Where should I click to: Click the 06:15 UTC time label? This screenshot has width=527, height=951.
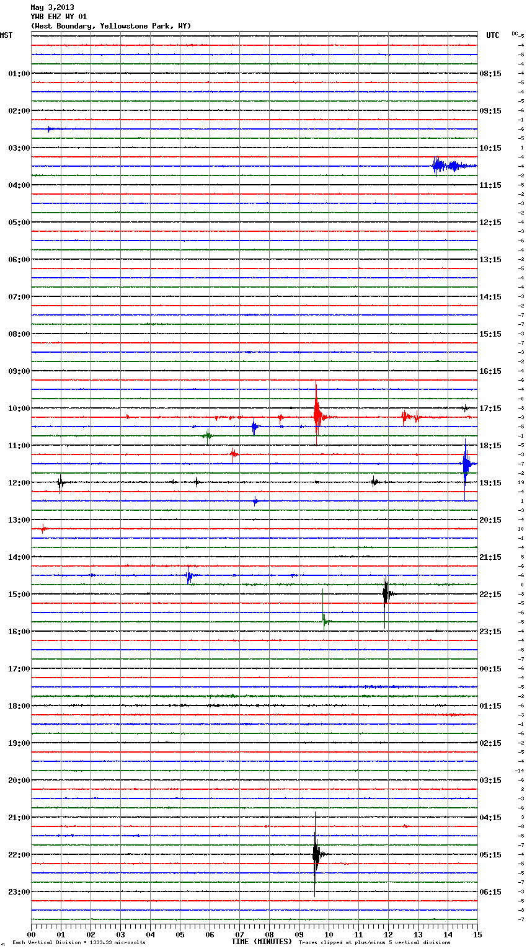[490, 892]
